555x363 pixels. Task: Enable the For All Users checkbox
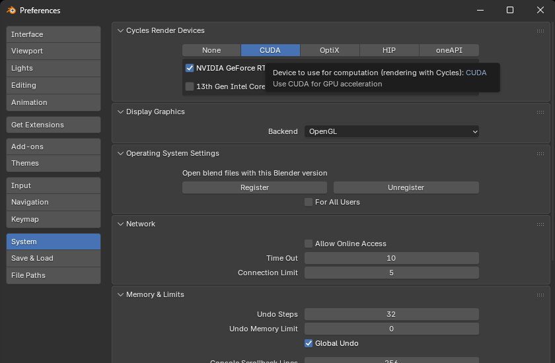pyautogui.click(x=309, y=202)
